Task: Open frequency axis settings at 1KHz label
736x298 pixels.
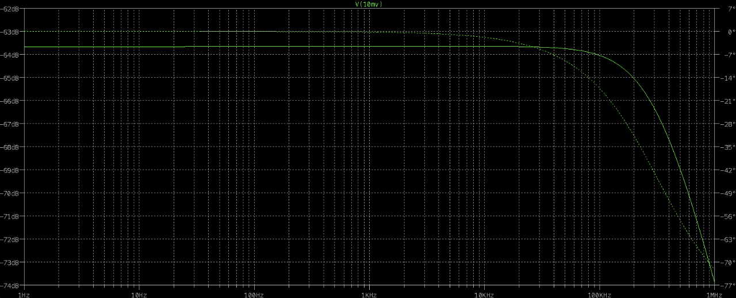Action: click(x=369, y=295)
